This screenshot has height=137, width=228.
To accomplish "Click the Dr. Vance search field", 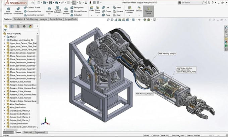I will pyautogui.click(x=192, y=3).
